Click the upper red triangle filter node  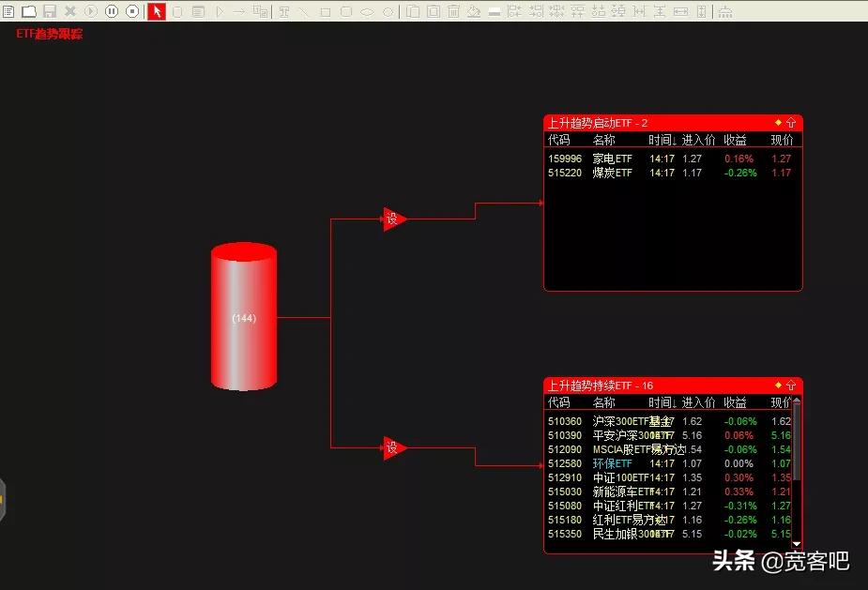[393, 219]
